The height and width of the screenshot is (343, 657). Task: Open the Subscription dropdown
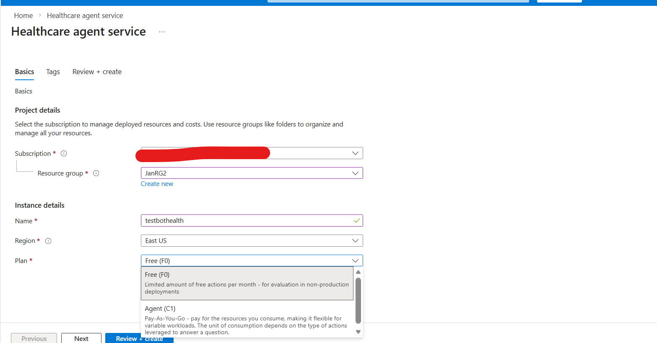tap(252, 153)
